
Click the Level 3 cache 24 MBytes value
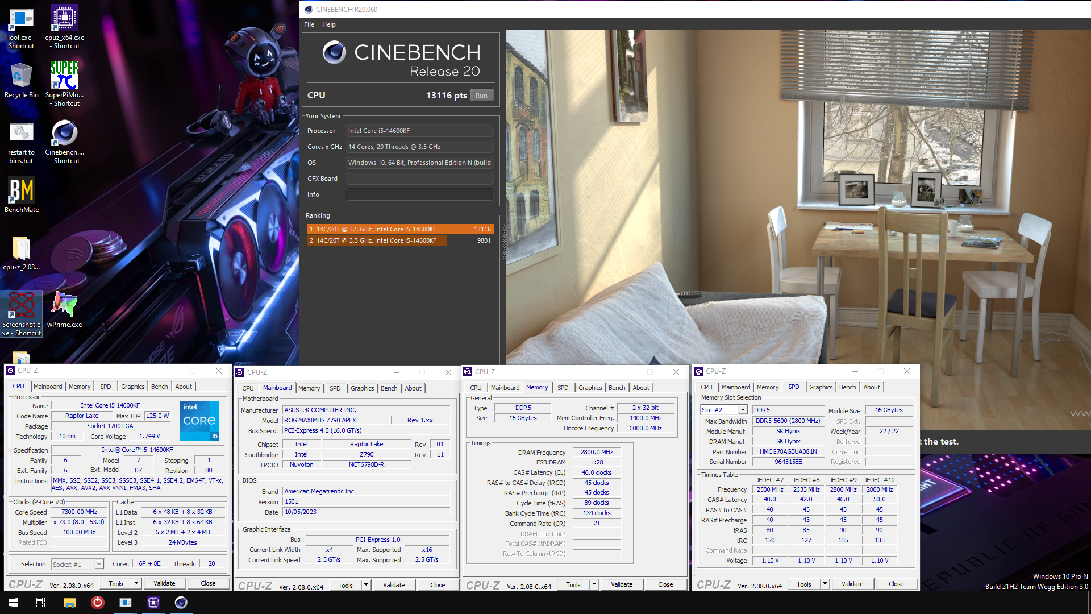182,542
